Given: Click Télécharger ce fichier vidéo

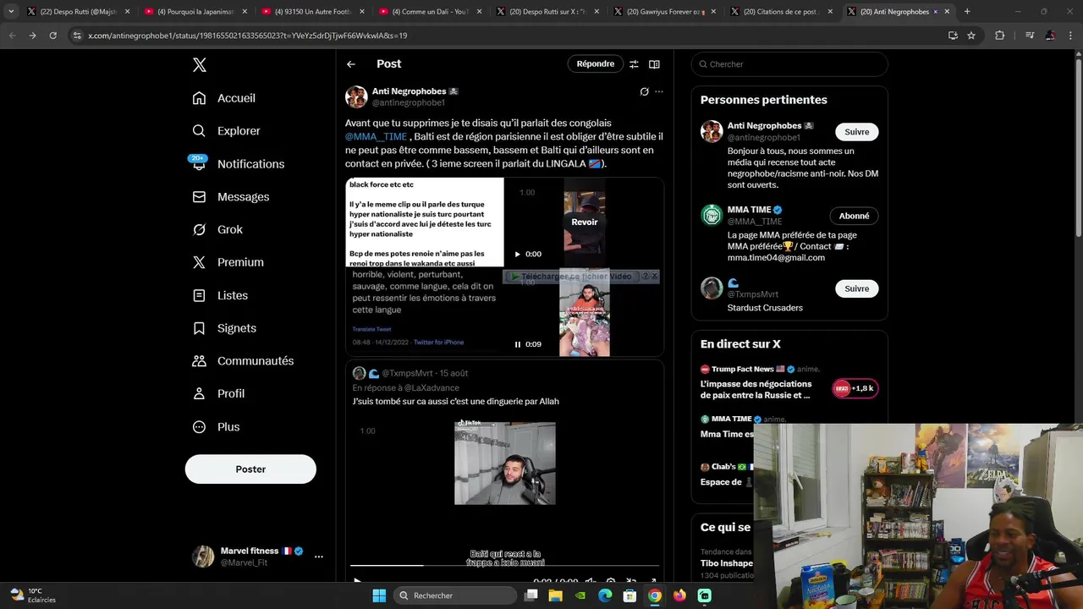Looking at the screenshot, I should (570, 277).
